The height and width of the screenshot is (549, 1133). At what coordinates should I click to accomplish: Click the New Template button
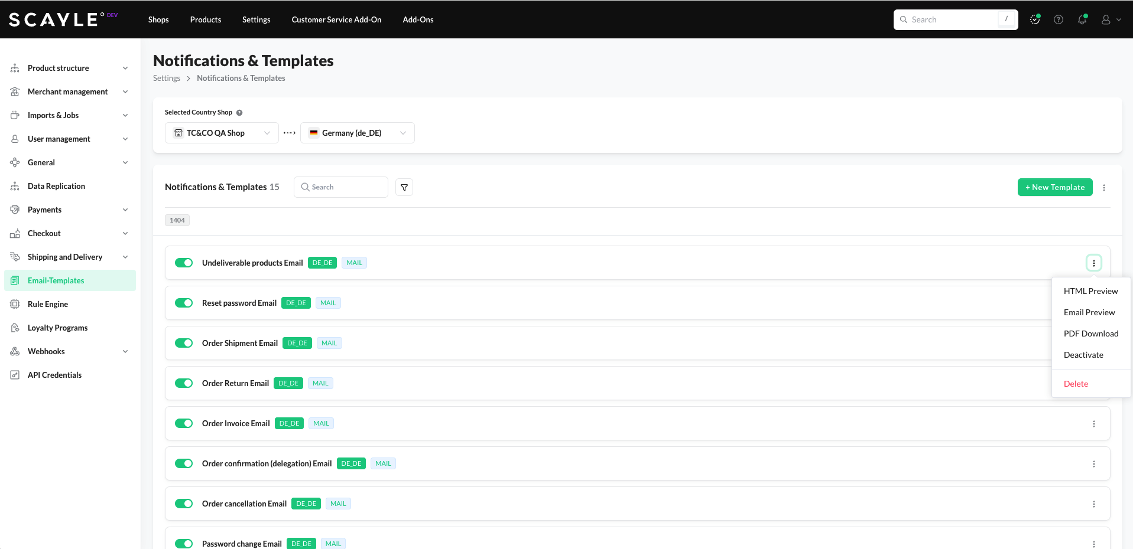coord(1054,187)
